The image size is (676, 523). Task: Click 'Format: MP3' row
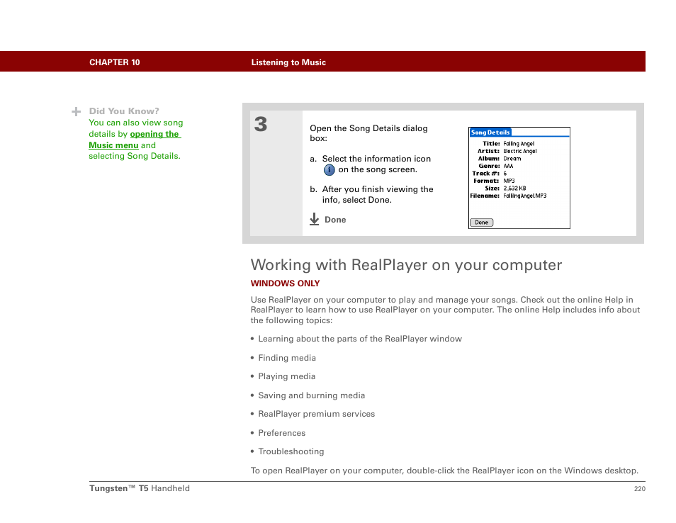(494, 181)
